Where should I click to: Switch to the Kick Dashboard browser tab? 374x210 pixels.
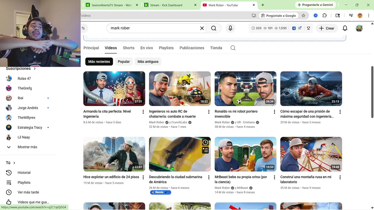(170, 5)
